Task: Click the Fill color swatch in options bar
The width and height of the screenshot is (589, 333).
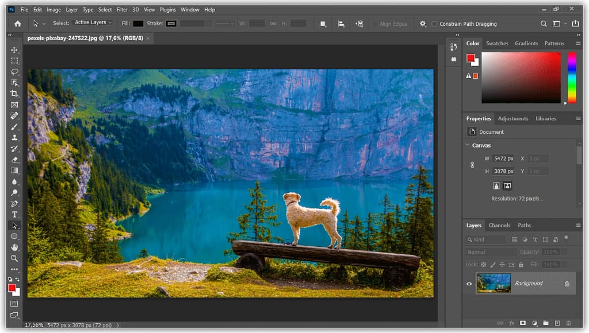Action: coord(138,24)
